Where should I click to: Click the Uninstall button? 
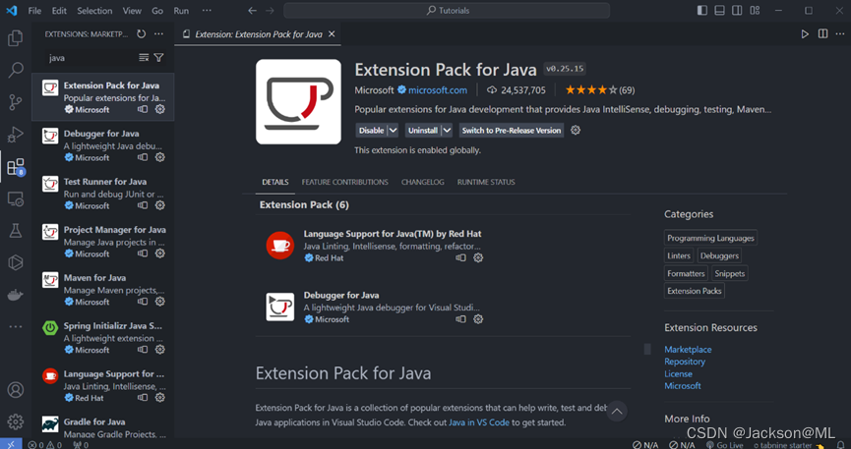423,130
